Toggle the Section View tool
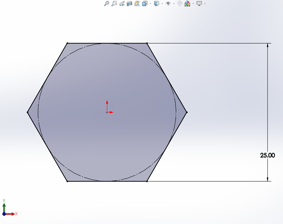This screenshot has height=224, width=283. click(x=129, y=4)
